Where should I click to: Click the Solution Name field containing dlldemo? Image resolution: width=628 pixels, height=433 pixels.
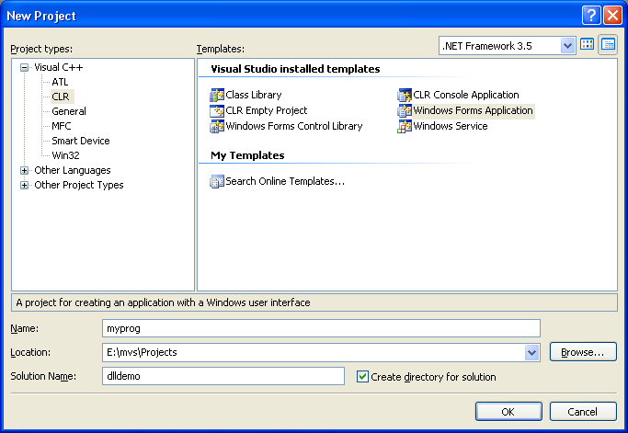pyautogui.click(x=223, y=376)
